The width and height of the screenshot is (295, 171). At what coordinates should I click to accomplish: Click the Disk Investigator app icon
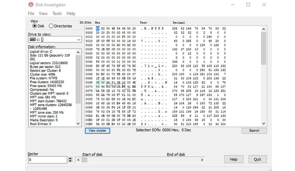31,5
